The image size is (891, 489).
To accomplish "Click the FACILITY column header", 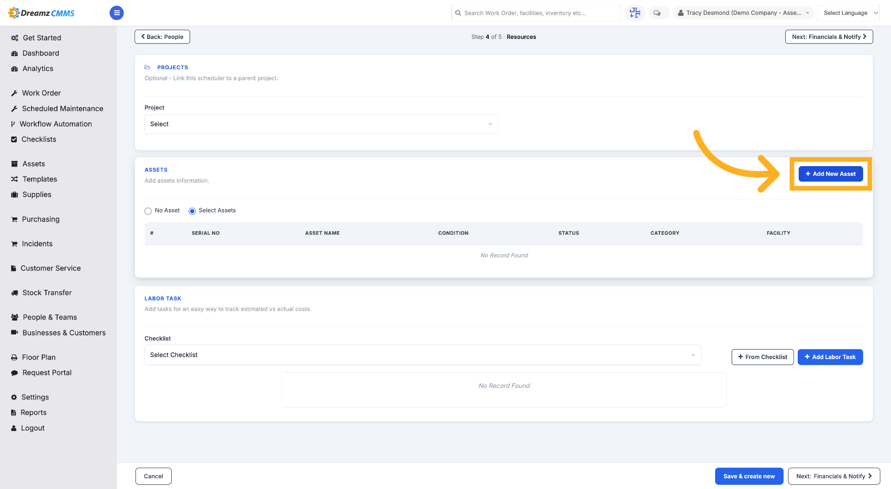I will click(779, 233).
